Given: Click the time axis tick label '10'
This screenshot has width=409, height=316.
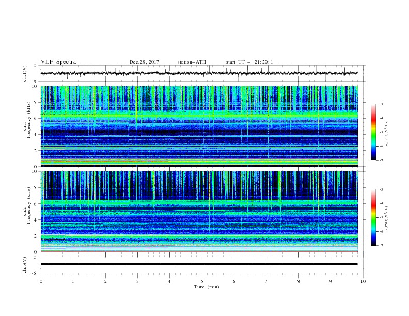Looking at the screenshot, I should [x=363, y=281].
